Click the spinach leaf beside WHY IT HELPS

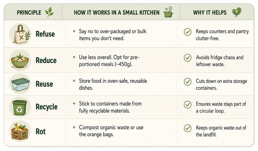click(236, 12)
